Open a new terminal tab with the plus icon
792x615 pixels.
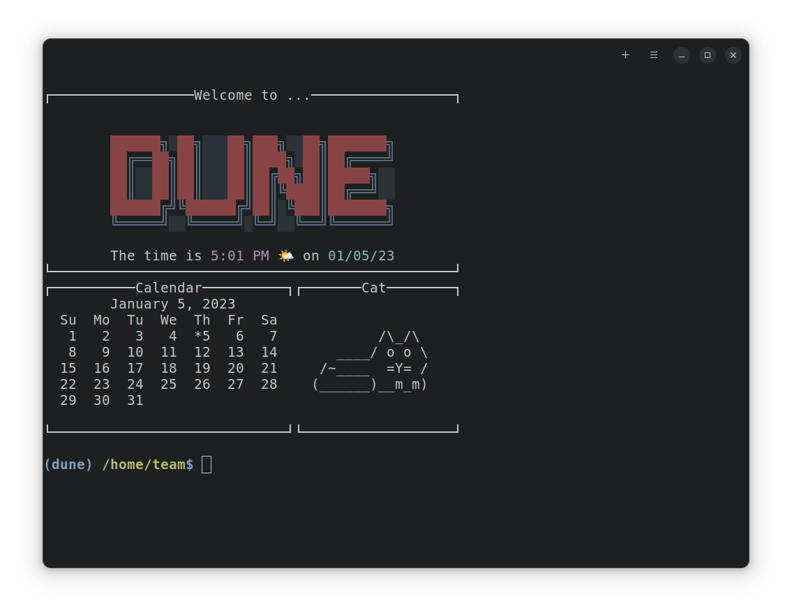pyautogui.click(x=625, y=55)
